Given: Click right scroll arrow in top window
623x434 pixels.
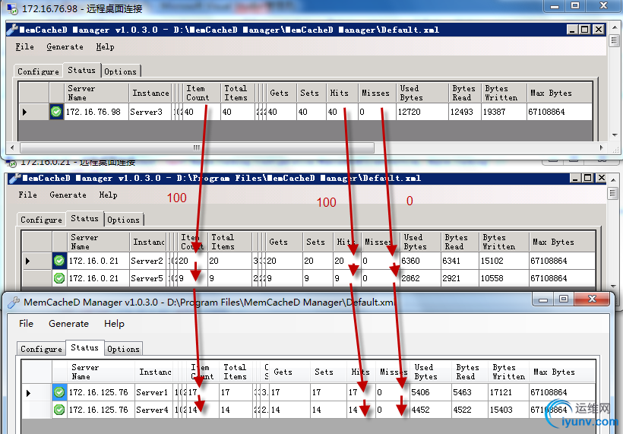Looking at the screenshot, I should (602, 148).
